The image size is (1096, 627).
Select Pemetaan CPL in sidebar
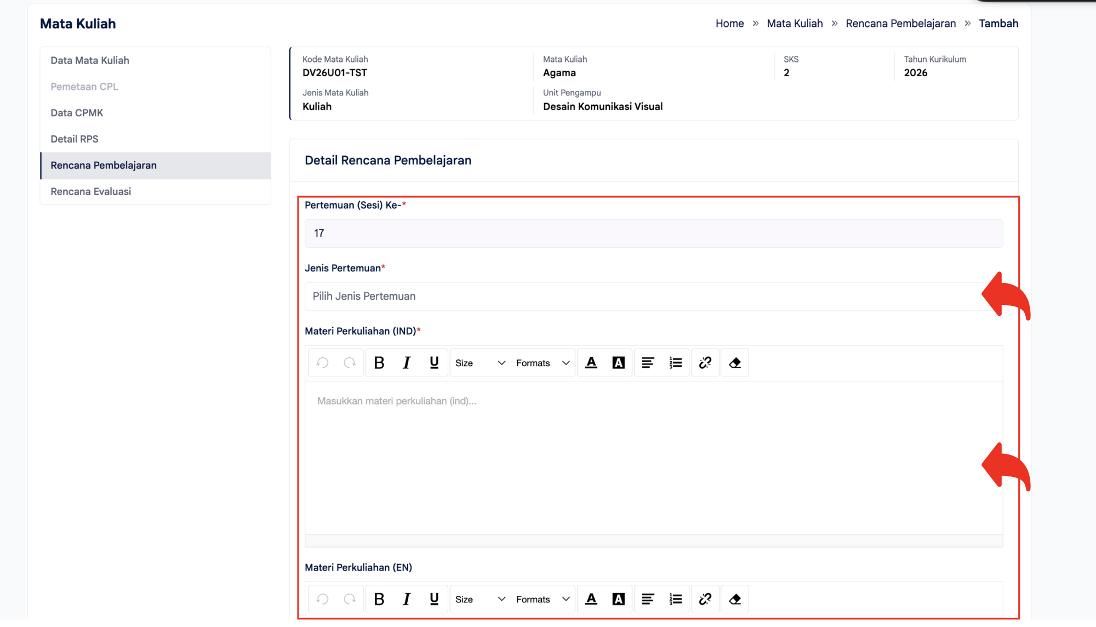[x=155, y=87]
